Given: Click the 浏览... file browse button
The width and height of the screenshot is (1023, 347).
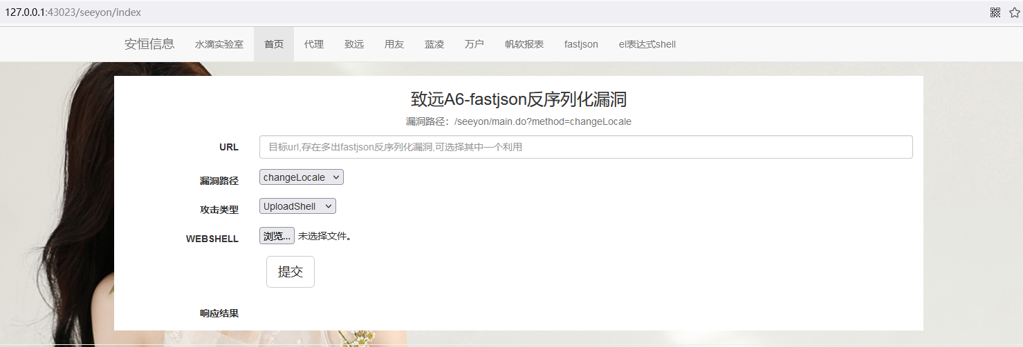Looking at the screenshot, I should pyautogui.click(x=277, y=236).
